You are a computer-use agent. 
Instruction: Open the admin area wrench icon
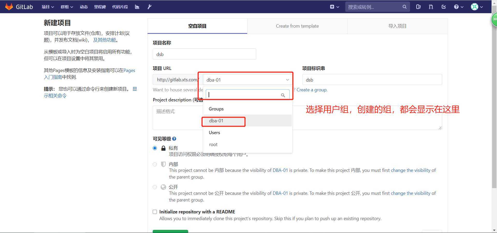[149, 7]
